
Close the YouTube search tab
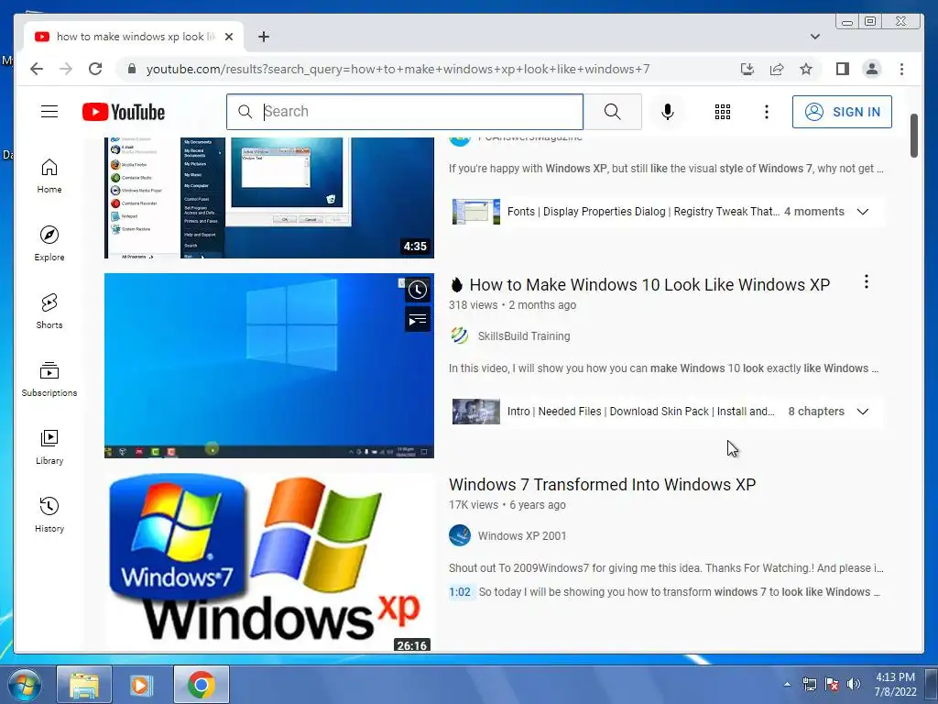click(x=228, y=37)
